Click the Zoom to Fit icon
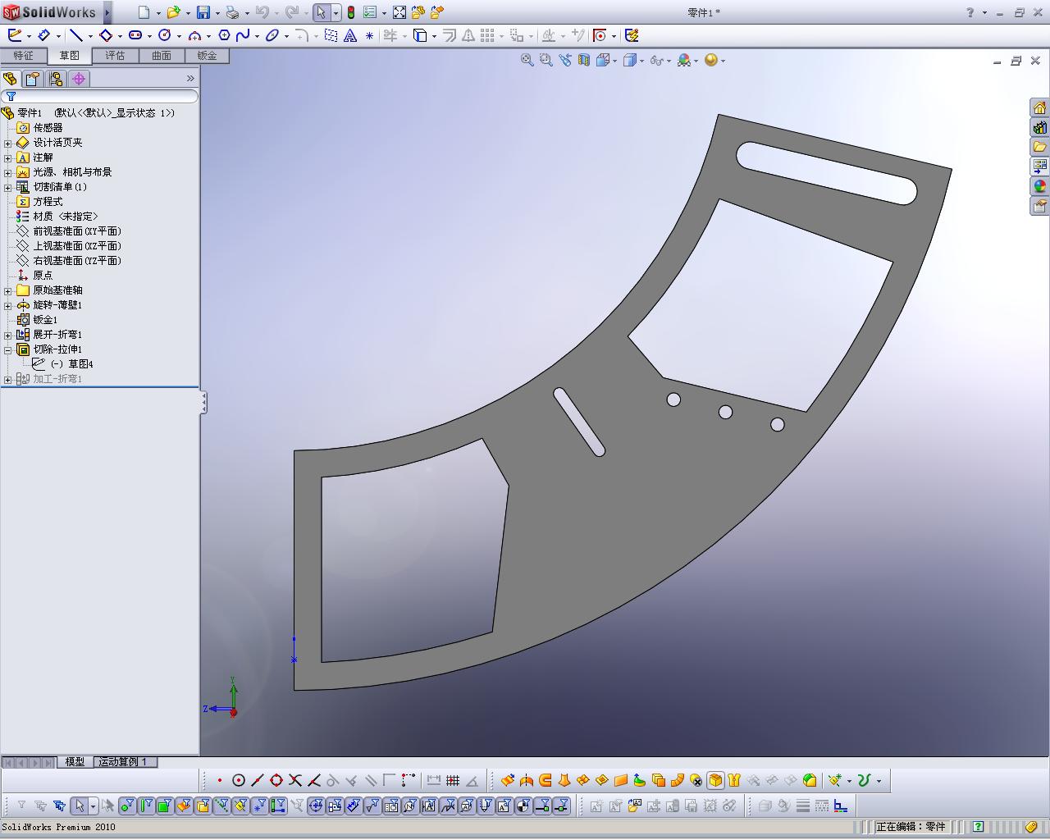Viewport: 1050px width, 840px height. pyautogui.click(x=527, y=60)
